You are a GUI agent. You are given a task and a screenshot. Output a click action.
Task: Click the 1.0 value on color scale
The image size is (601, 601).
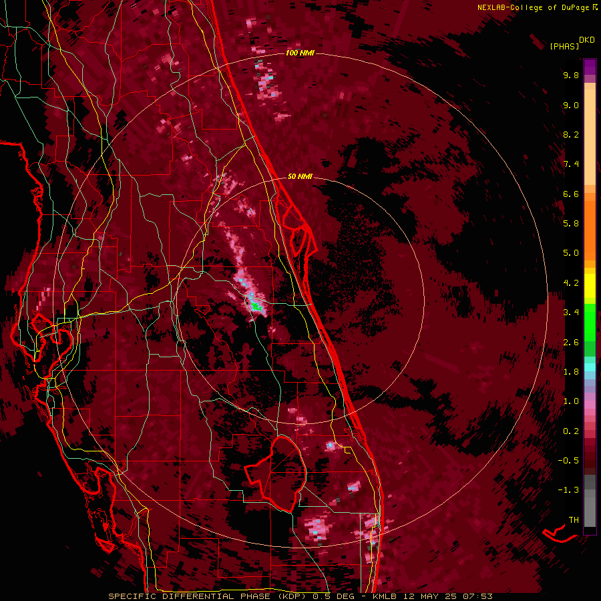pyautogui.click(x=571, y=401)
